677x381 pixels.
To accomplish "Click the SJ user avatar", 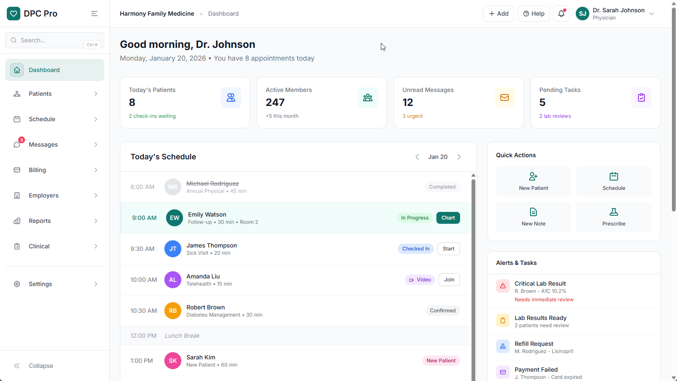I will pyautogui.click(x=583, y=14).
